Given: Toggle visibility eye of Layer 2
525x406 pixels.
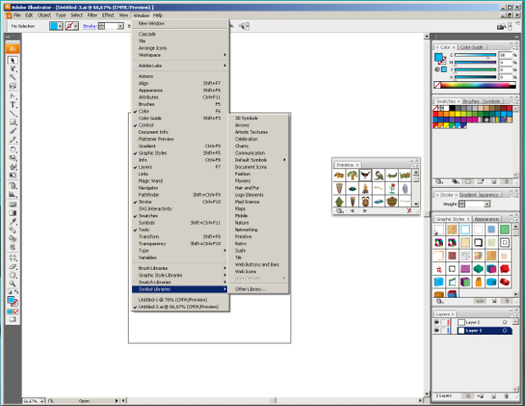Looking at the screenshot, I should (x=436, y=322).
